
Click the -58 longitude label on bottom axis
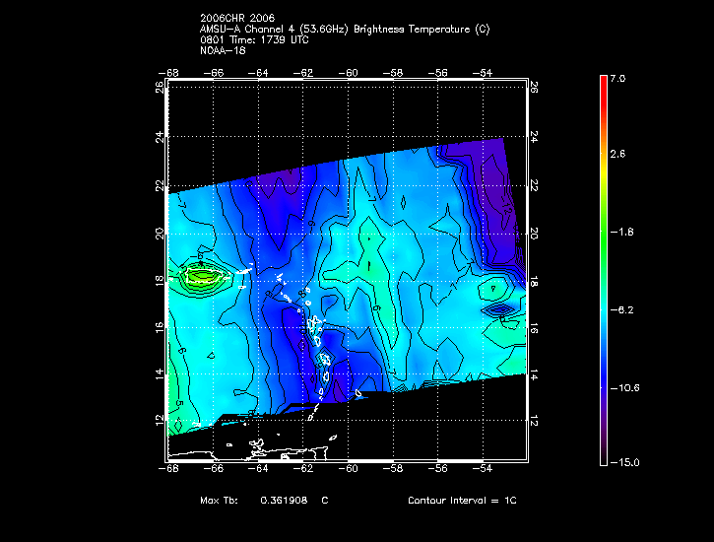tap(393, 469)
